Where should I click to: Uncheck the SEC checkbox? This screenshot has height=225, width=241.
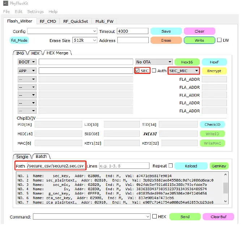click(137, 71)
